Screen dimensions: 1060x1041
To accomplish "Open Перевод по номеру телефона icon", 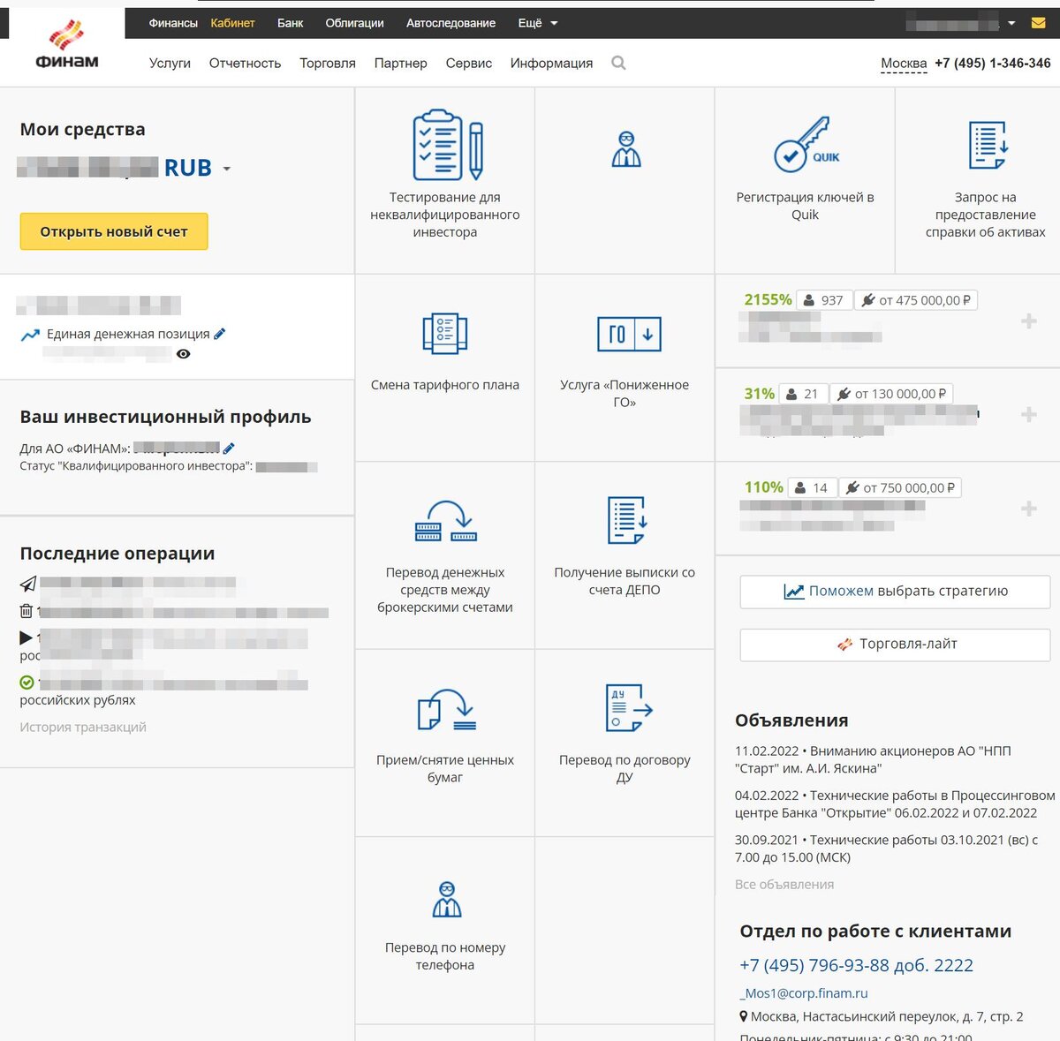I will click(x=447, y=899).
